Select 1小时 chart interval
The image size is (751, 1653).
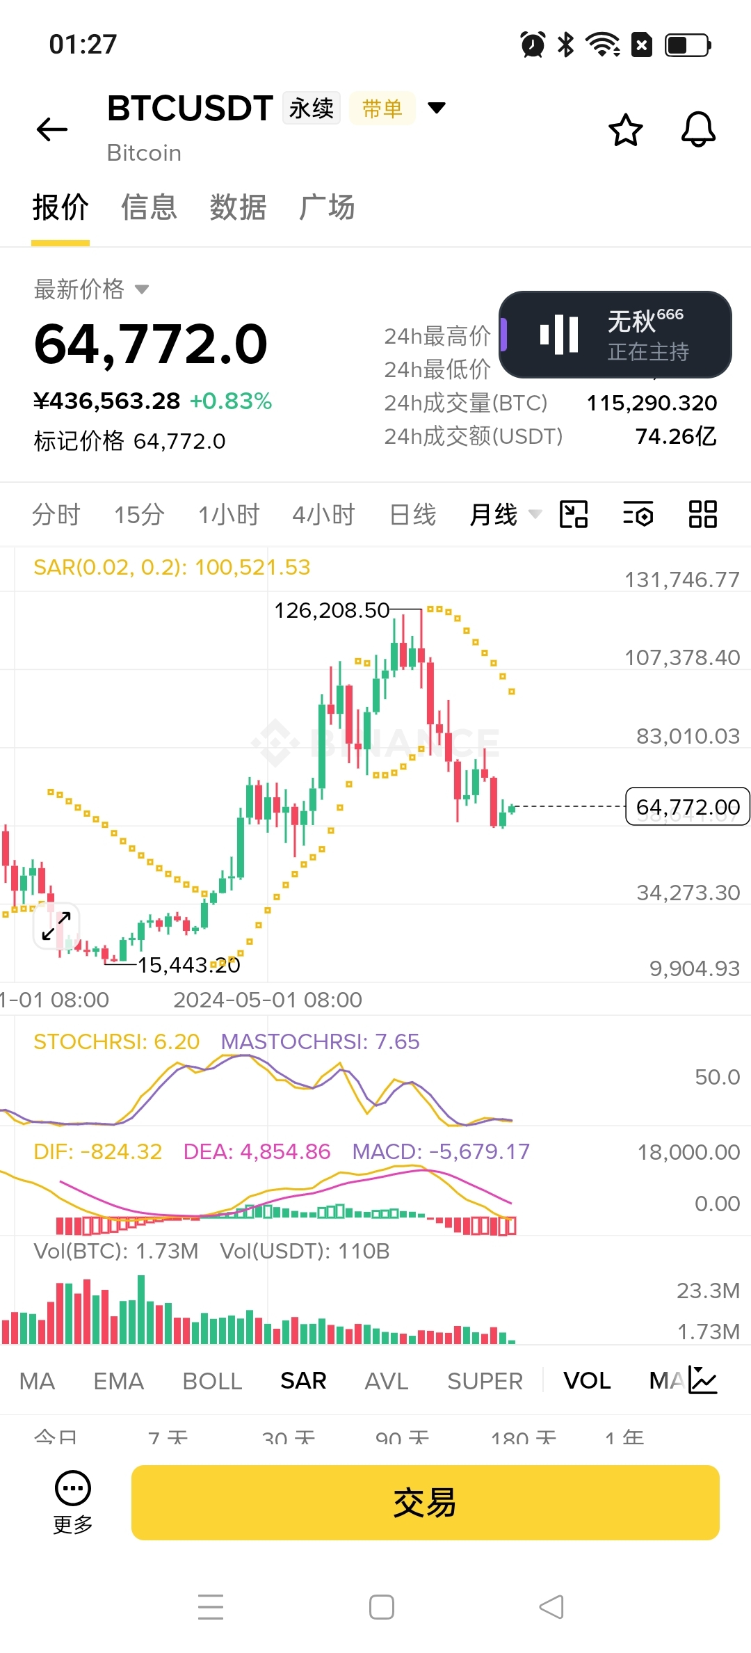[x=229, y=515]
